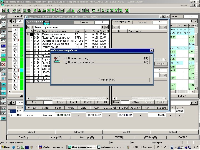
Task: Go to first record in flights list navigator
Action: click(x=10, y=21)
